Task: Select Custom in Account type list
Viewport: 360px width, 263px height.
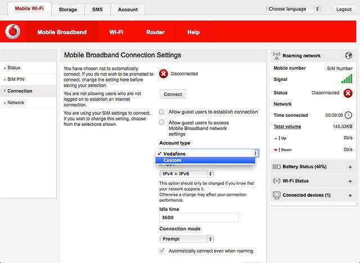Action: [205, 160]
